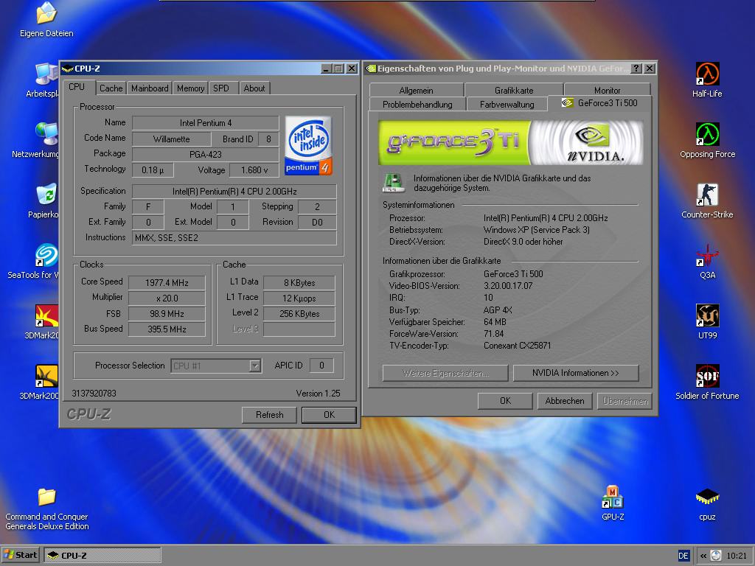Switch to the Memory tab in CPU-Z
755x566 pixels.
tap(190, 88)
